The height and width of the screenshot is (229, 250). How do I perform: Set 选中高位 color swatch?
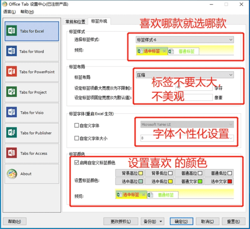point(141,182)
